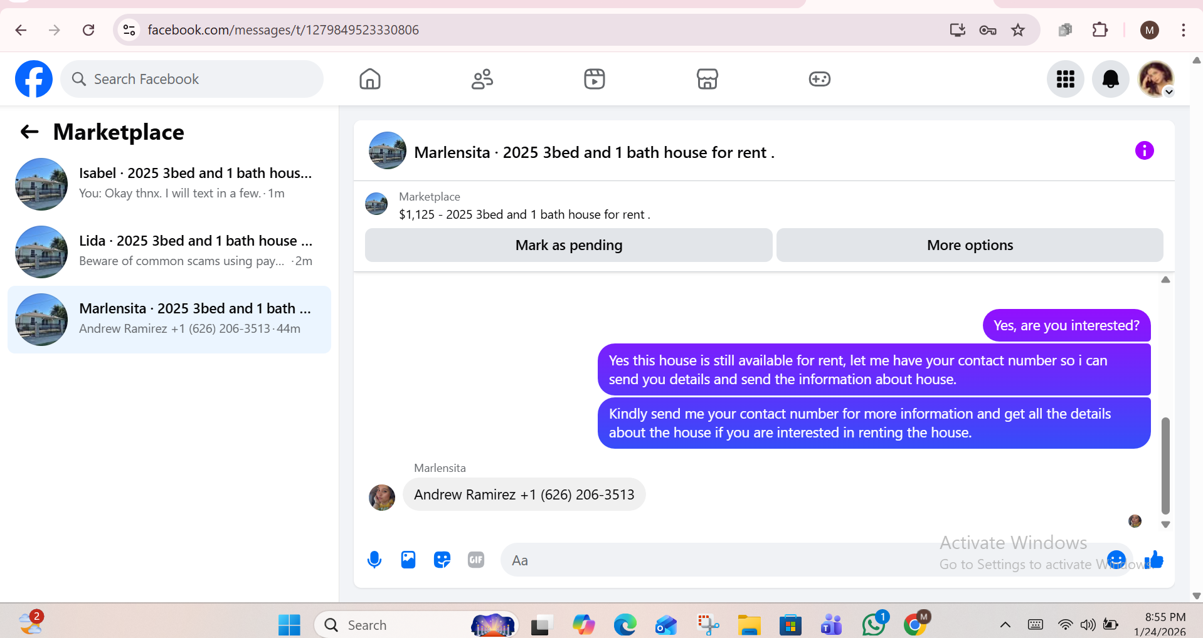Open the account profile picture menu

coord(1156,79)
